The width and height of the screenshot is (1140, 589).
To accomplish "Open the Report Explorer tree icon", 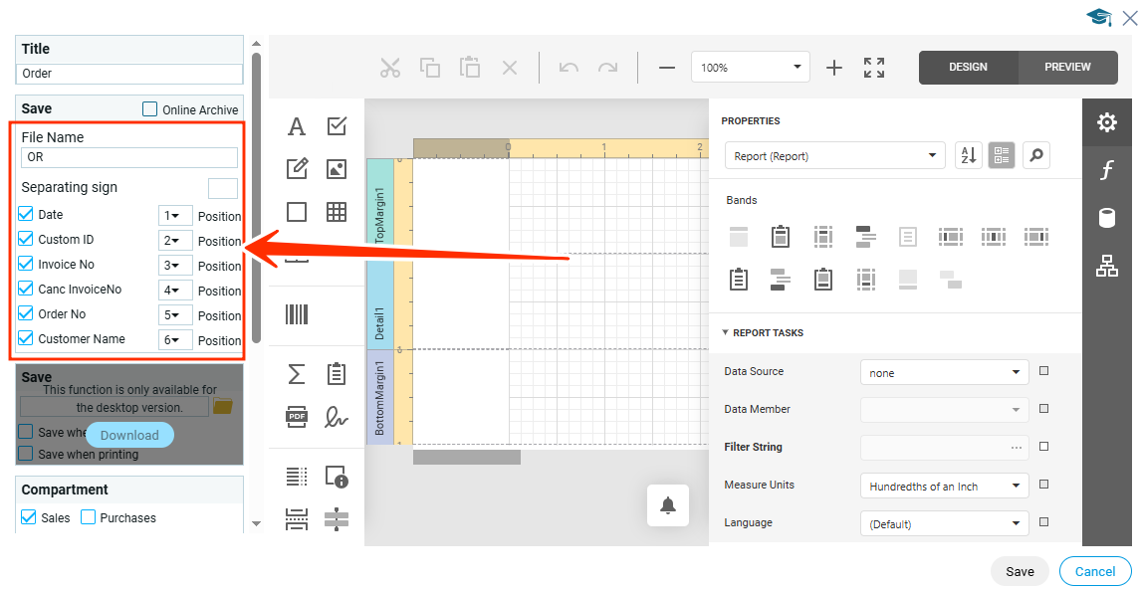I will (x=1106, y=266).
